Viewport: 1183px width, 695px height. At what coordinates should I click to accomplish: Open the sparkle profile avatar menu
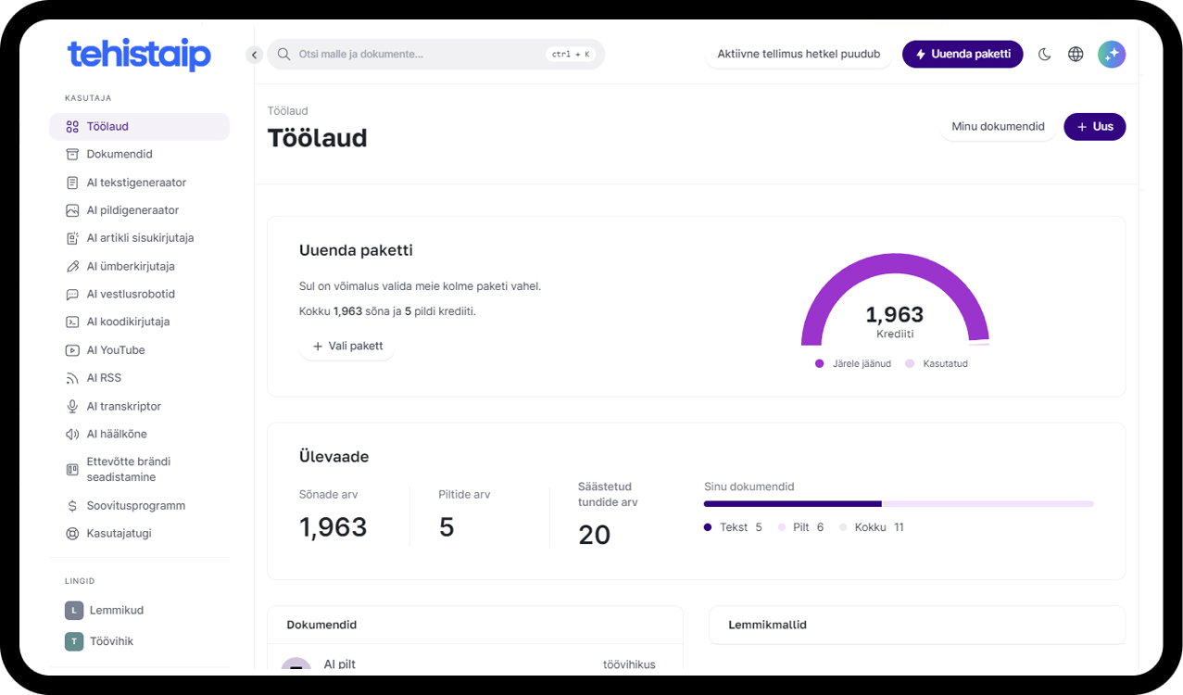(1111, 54)
